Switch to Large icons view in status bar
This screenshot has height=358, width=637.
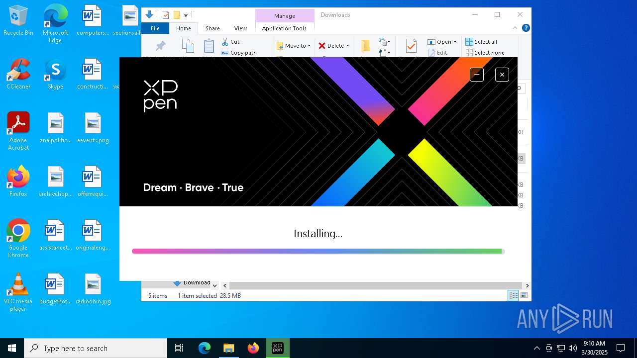(x=524, y=295)
